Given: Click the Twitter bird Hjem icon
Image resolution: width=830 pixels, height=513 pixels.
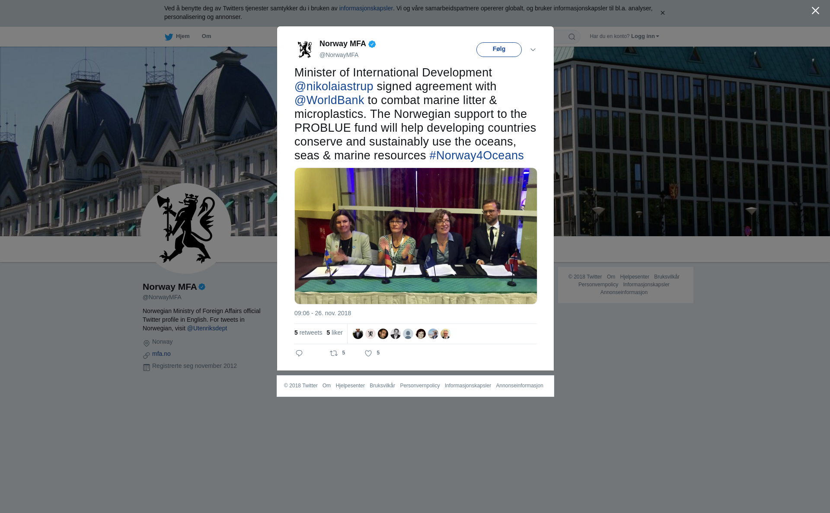Looking at the screenshot, I should click(169, 37).
